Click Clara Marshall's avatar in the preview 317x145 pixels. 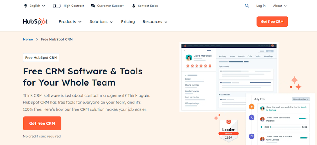[189, 57]
